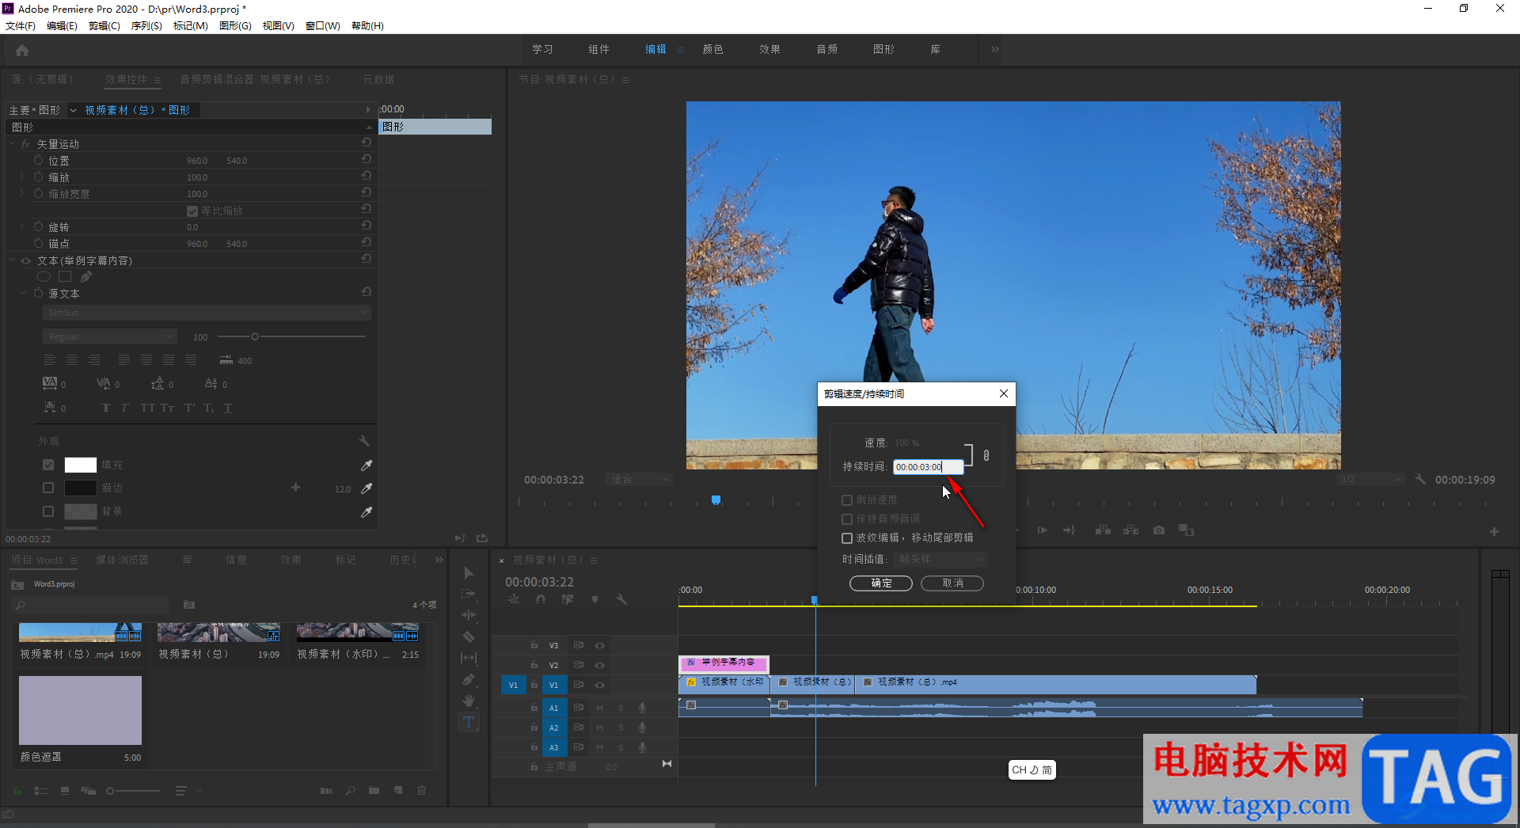
Task: Click the duration timecode input field
Action: (928, 467)
